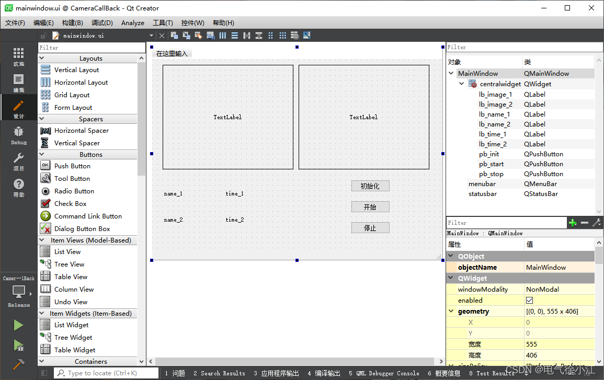Image resolution: width=604 pixels, height=380 pixels.
Task: Run the project with green play button
Action: coord(18,325)
